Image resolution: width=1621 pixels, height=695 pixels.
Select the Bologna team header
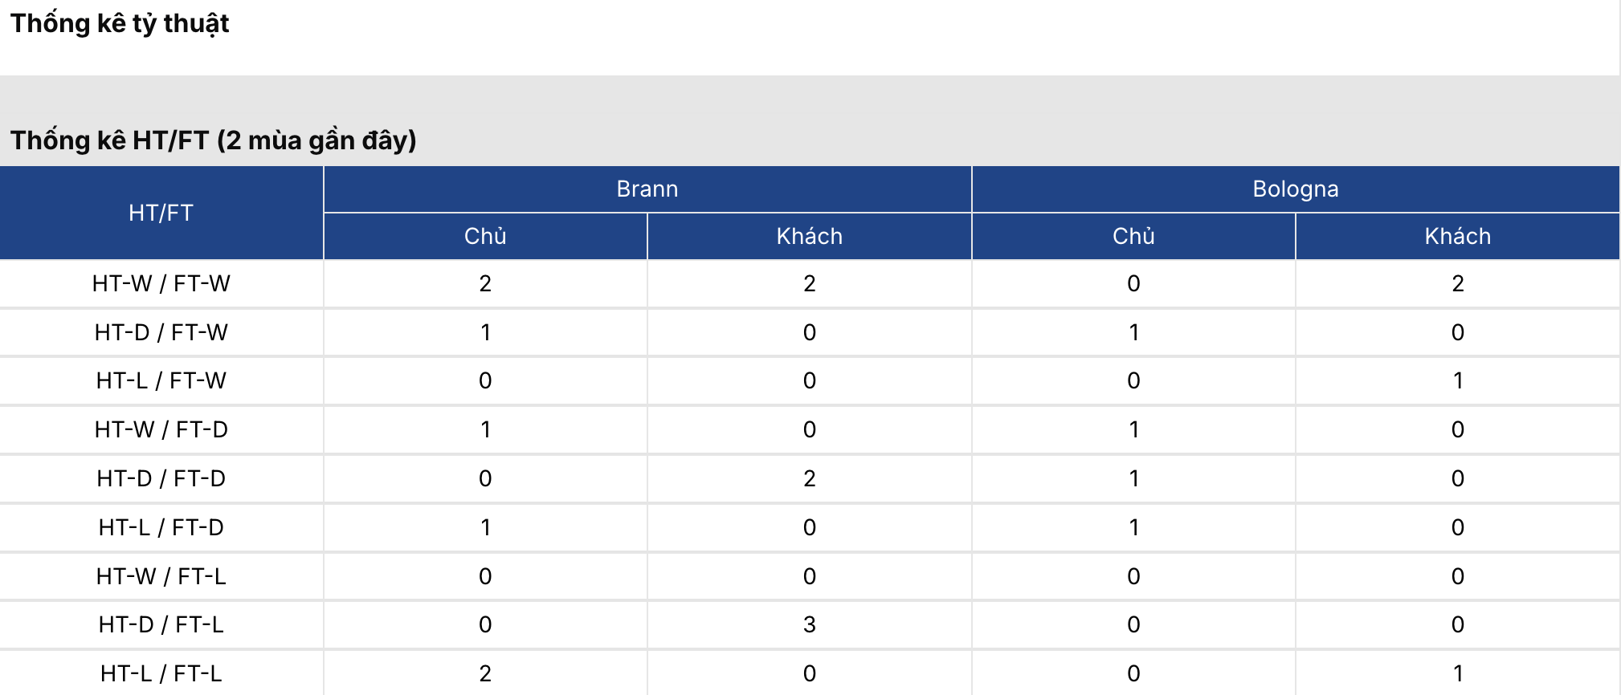[1295, 189]
